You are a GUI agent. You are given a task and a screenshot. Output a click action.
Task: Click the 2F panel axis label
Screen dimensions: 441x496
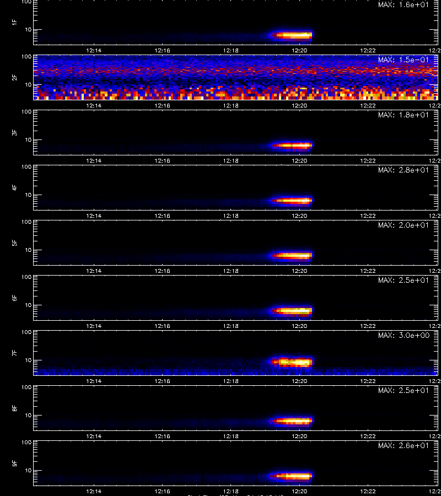pos(14,77)
